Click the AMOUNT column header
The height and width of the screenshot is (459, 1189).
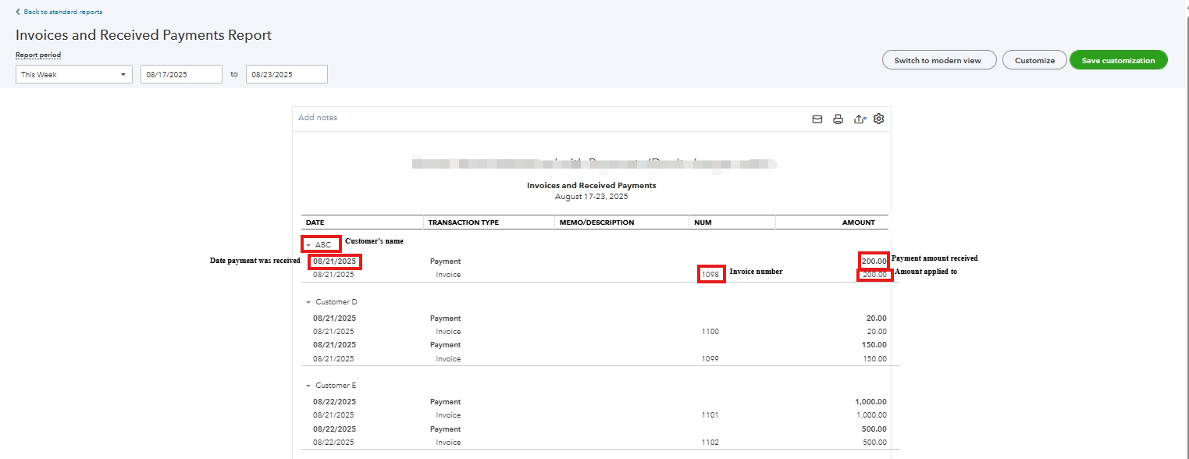[x=858, y=222]
